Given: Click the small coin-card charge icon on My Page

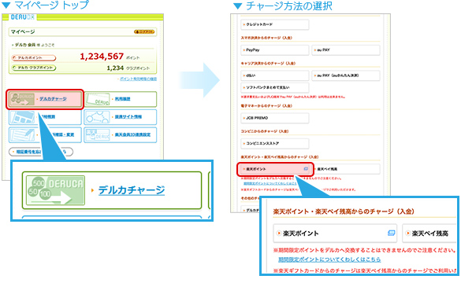Looking at the screenshot, I should [x=22, y=99].
